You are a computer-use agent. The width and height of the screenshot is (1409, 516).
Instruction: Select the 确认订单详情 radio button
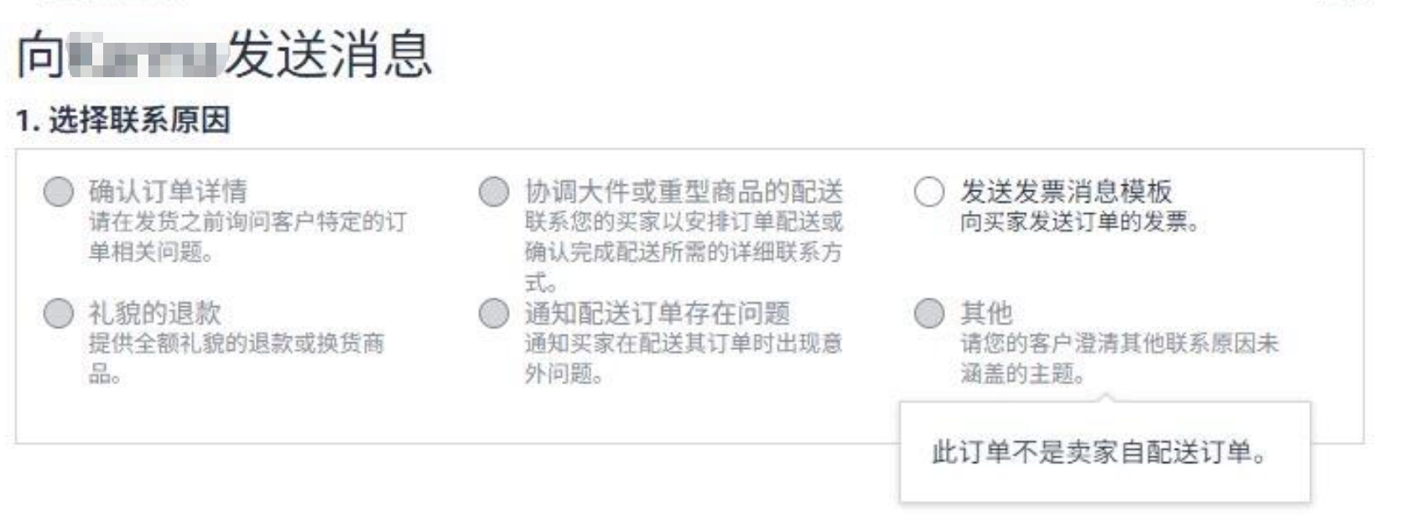(x=59, y=191)
